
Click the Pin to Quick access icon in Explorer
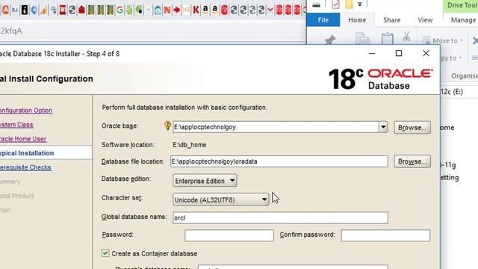(x=330, y=40)
